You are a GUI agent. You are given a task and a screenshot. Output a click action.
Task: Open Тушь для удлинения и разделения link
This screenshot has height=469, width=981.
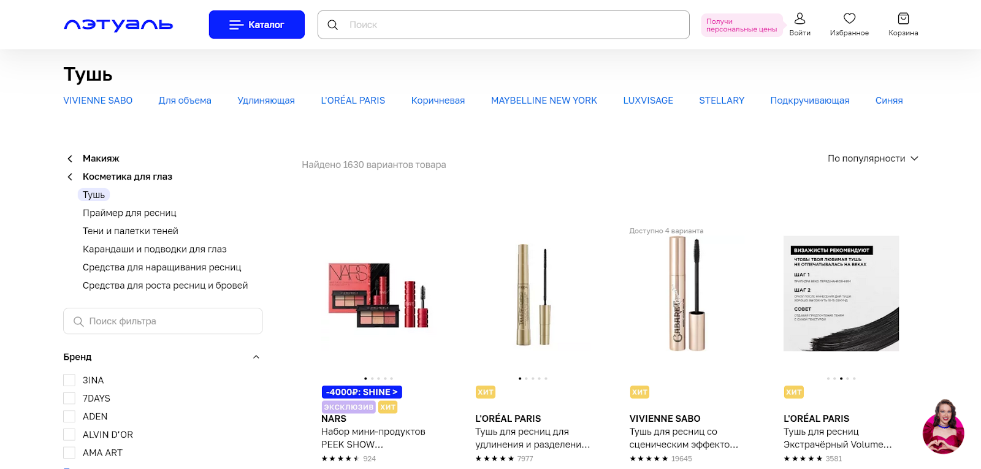(532, 438)
